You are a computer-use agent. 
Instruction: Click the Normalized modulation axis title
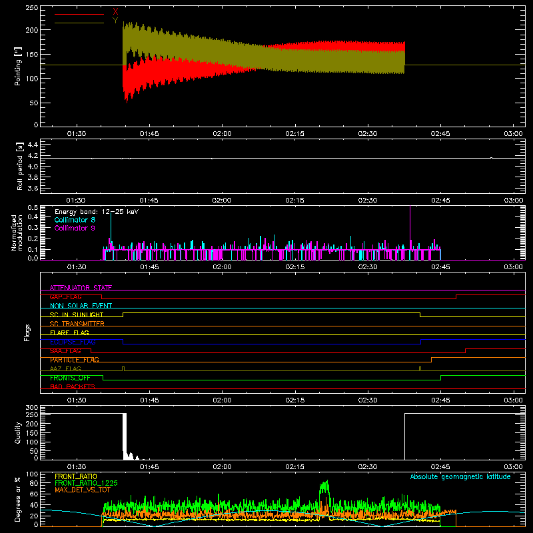(x=17, y=233)
